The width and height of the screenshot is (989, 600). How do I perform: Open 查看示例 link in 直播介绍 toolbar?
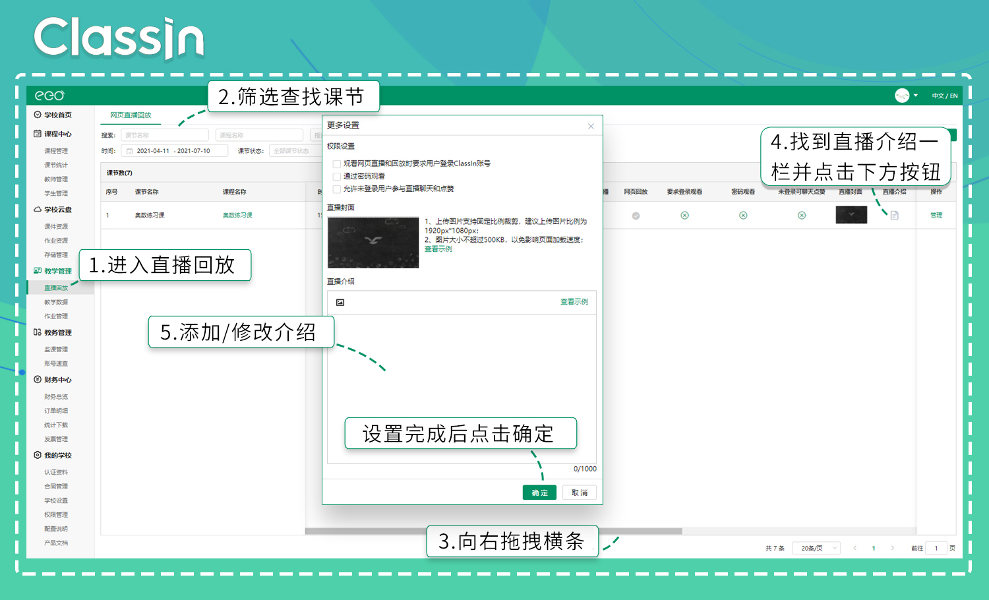[574, 302]
